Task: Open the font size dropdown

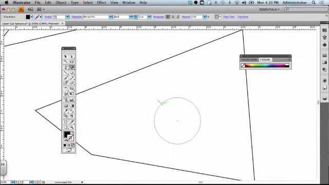Action: (149, 17)
